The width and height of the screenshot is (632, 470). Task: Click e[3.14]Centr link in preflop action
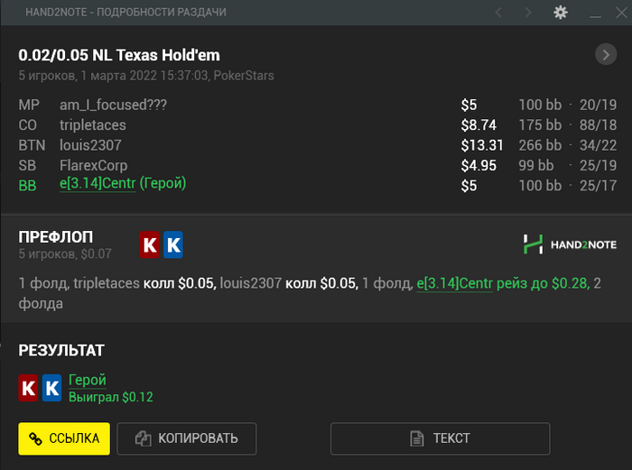pyautogui.click(x=455, y=283)
